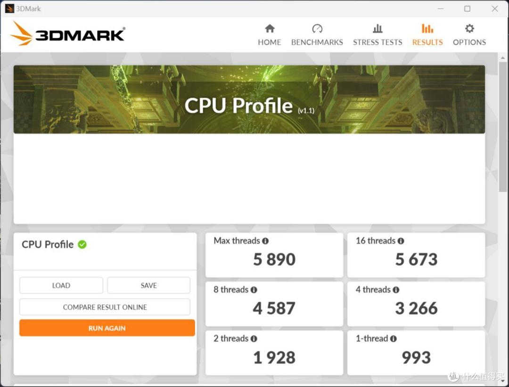Switch to the BENCHMARKS tab label
Screen dimensions: 509x387
pyautogui.click(x=317, y=42)
